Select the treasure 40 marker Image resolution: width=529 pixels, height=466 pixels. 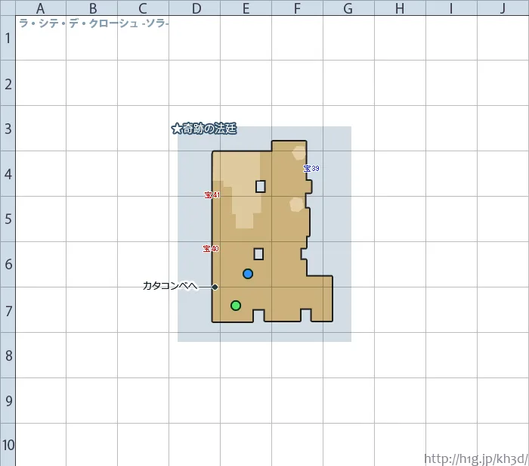(x=211, y=249)
